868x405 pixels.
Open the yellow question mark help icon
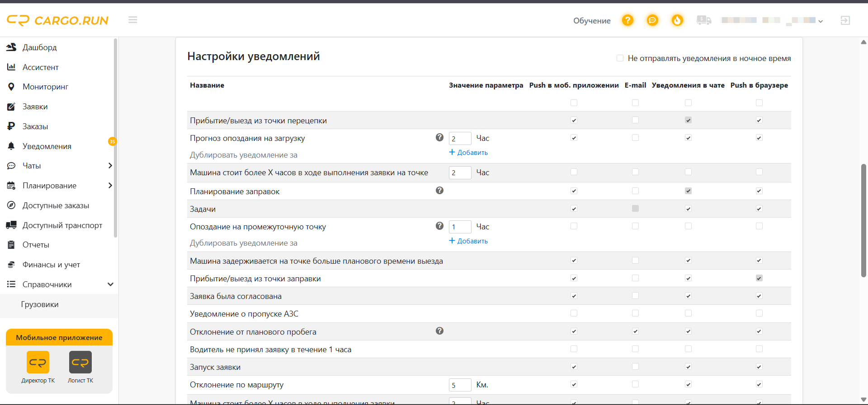tap(627, 20)
